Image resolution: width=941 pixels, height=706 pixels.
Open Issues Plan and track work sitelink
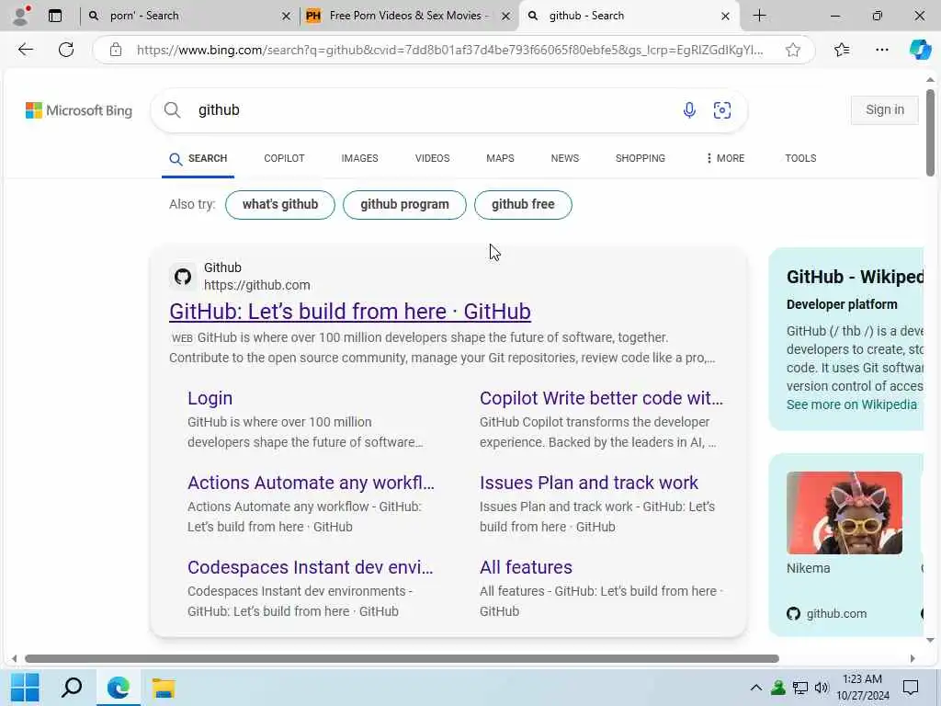pyautogui.click(x=589, y=484)
